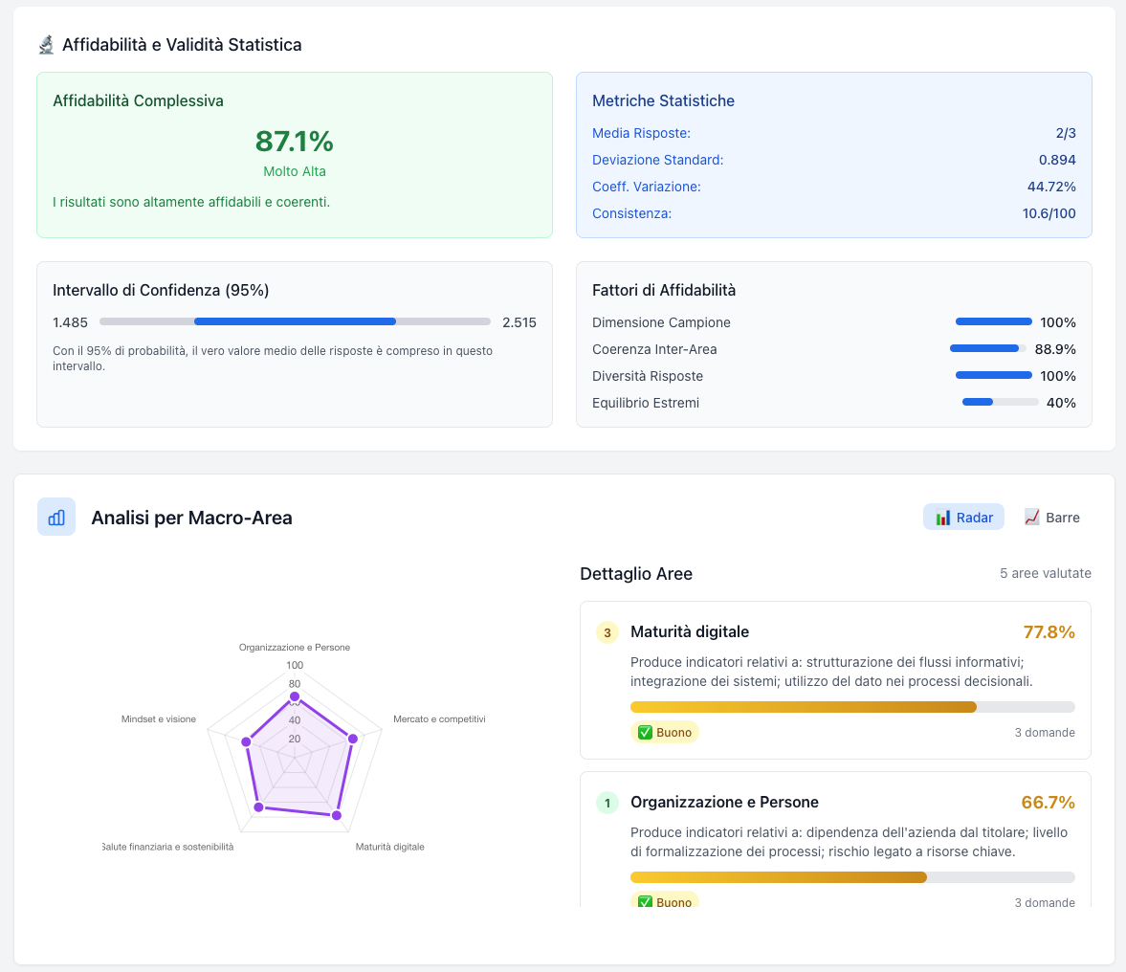Click the radar point at Organizzazione e Persone
1126x972 pixels.
[x=295, y=697]
